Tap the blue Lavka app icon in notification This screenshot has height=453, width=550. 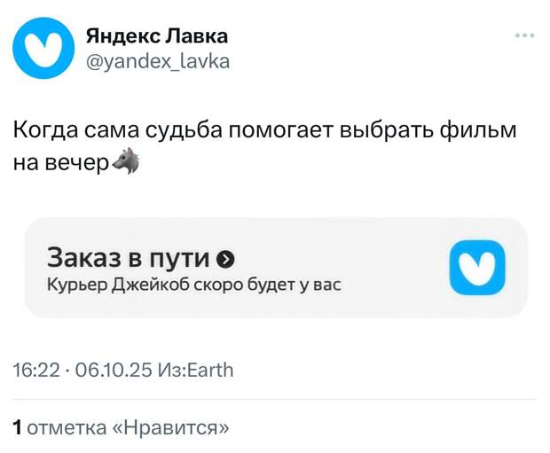[x=476, y=267]
